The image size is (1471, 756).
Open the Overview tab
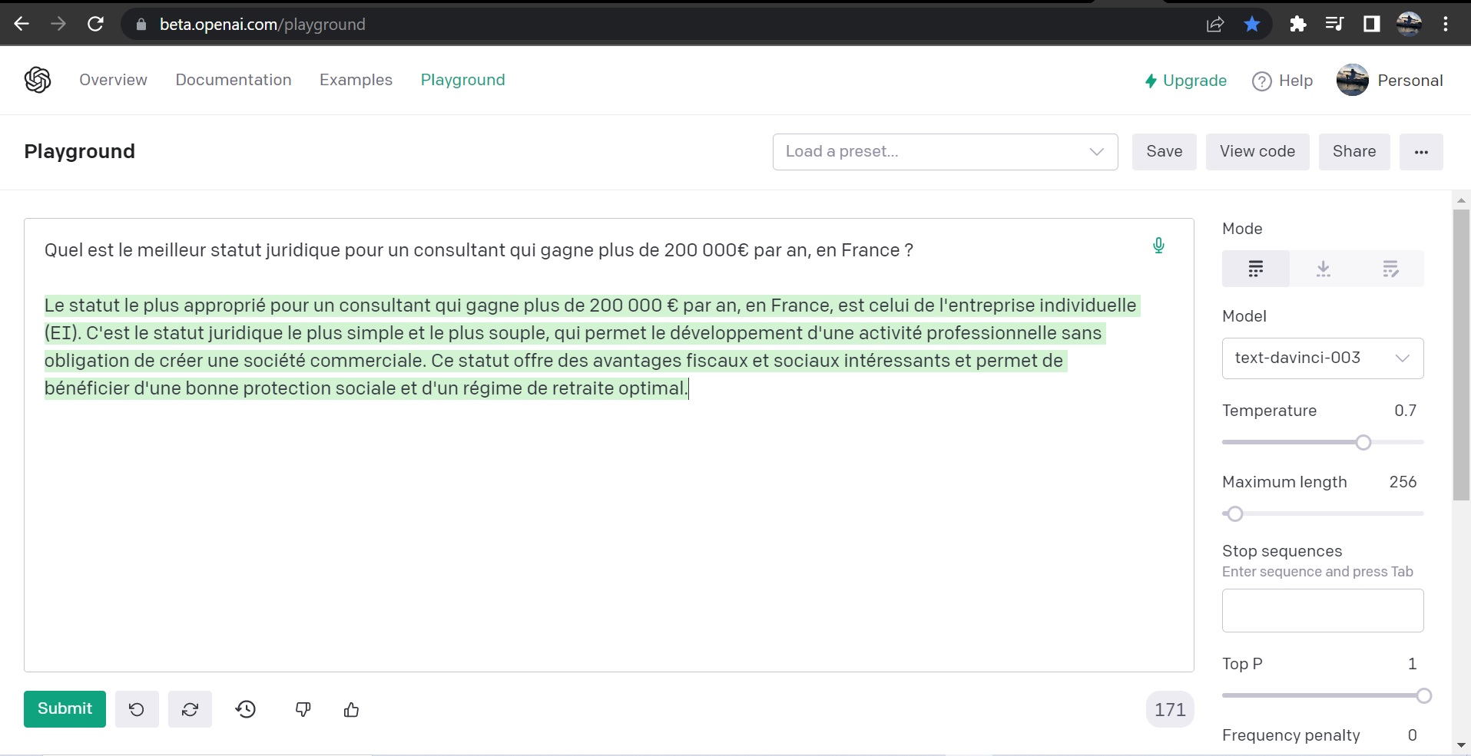point(113,80)
